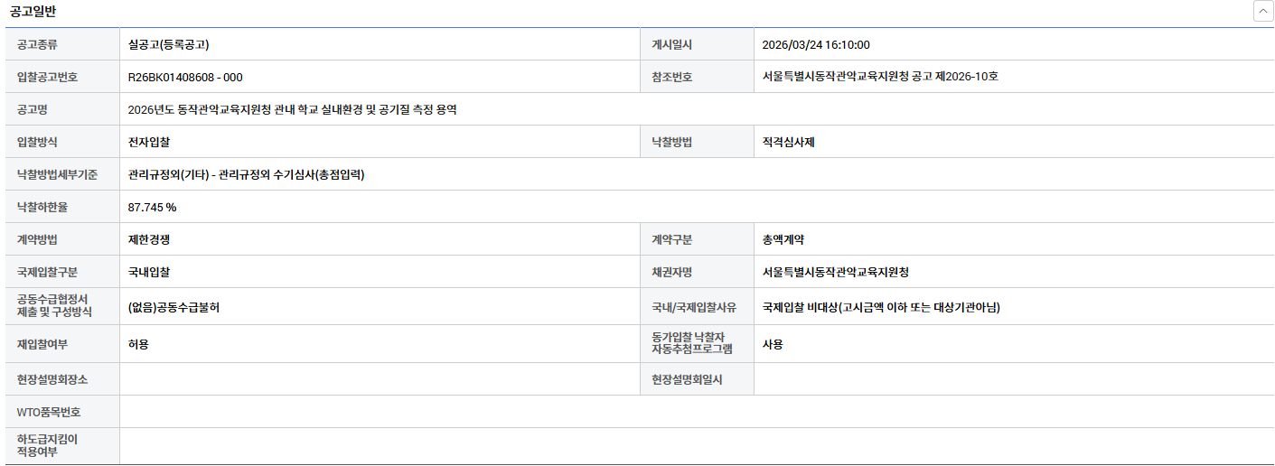Select bid notice number R26BK01408608 - 000
This screenshot has height=466, width=1275.
click(185, 77)
